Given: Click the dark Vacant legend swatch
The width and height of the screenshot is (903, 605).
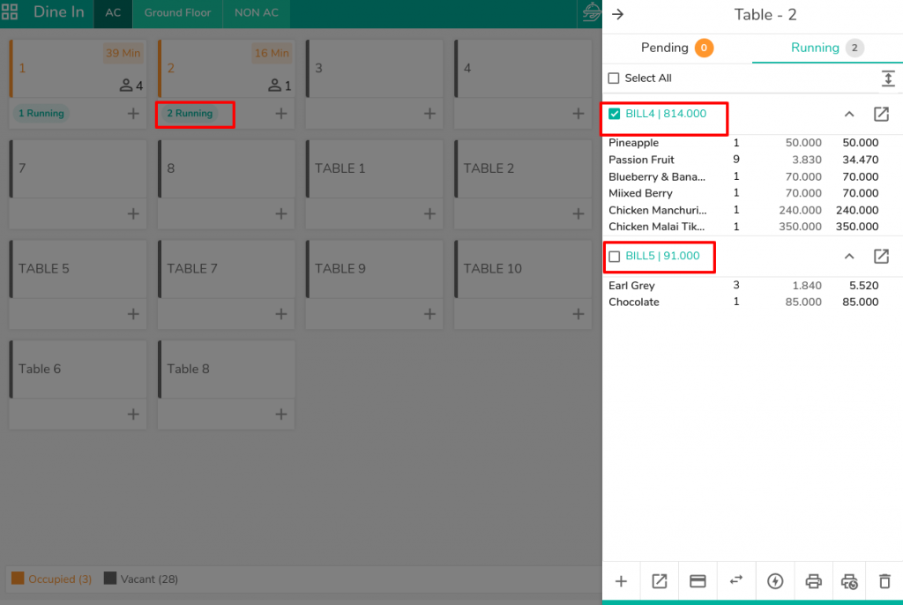Looking at the screenshot, I should tap(110, 578).
